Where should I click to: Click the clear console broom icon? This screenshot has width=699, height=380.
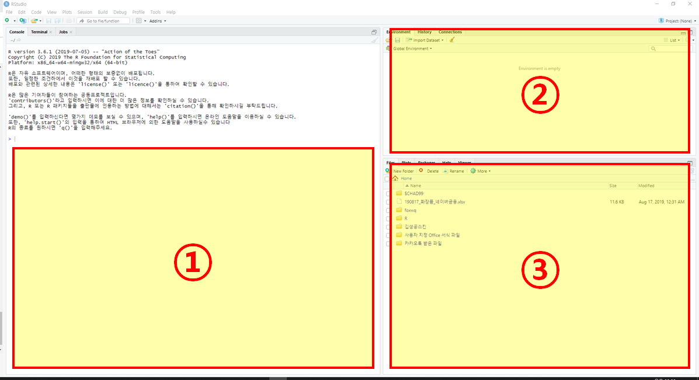point(374,40)
